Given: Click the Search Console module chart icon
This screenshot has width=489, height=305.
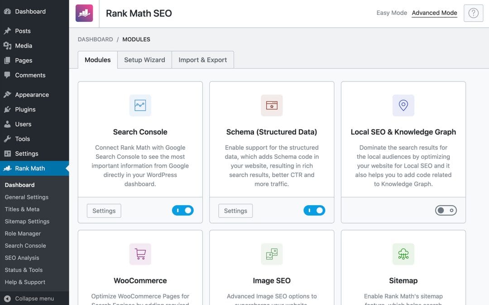Looking at the screenshot, I should [x=140, y=105].
